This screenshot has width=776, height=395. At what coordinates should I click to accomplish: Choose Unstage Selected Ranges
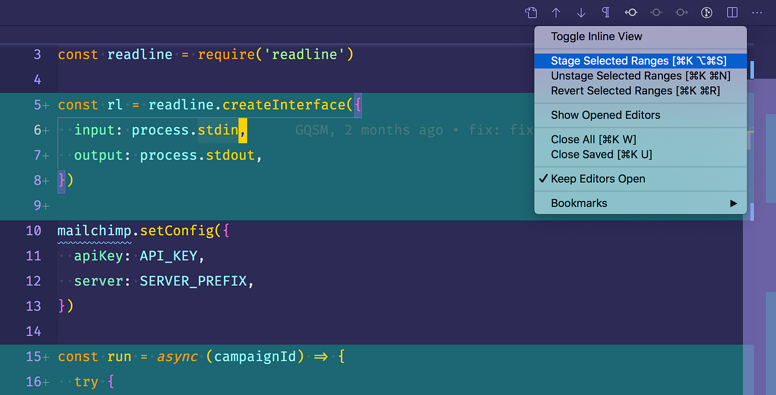click(x=640, y=75)
